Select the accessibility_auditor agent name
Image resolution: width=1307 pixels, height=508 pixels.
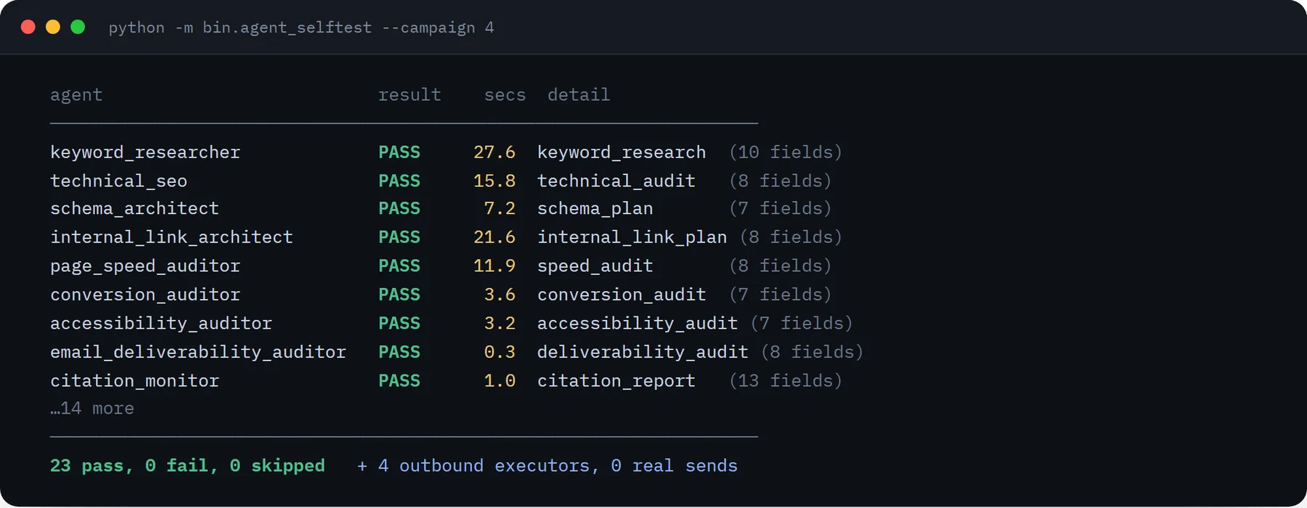161,323
